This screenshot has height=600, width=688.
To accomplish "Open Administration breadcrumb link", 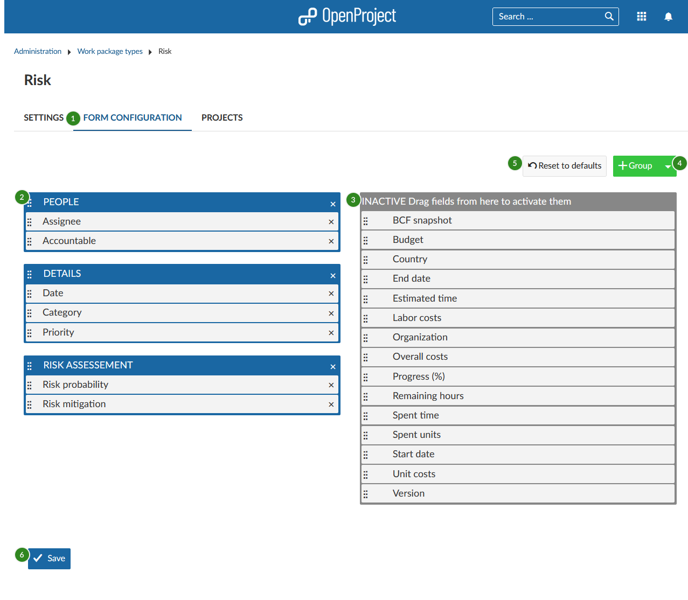I will click(38, 52).
